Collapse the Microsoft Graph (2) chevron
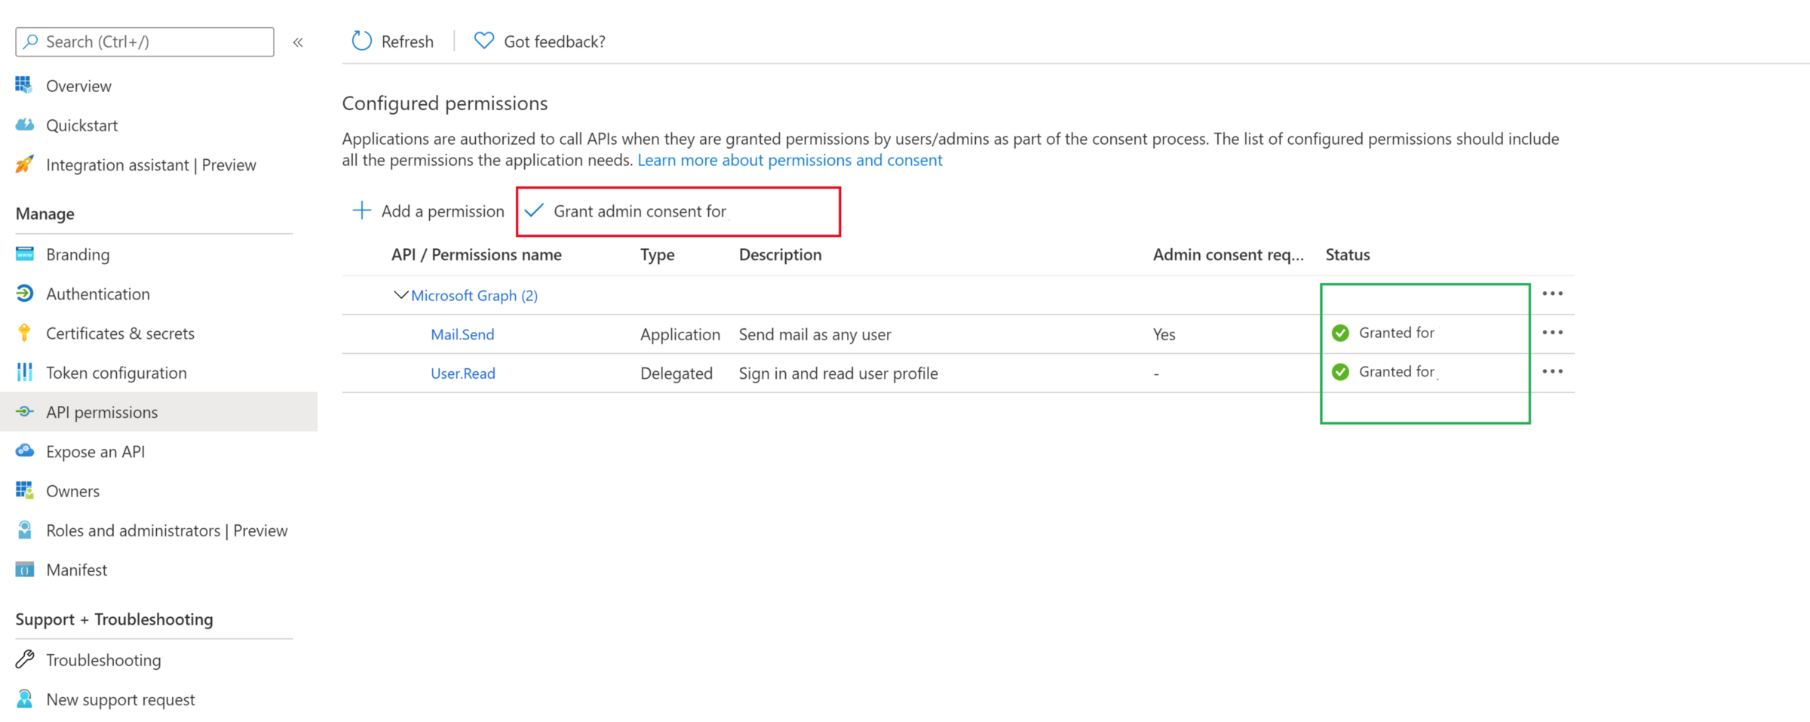Viewport: 1810px width, 722px height. pyautogui.click(x=400, y=295)
